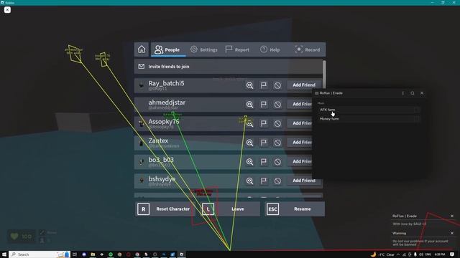Dismiss the RoFlux | Evade notification
460x258 pixels.
(x=452, y=216)
